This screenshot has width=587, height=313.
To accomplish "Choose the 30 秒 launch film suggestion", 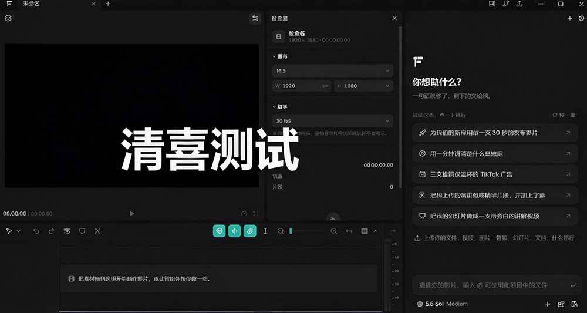I will [x=495, y=133].
